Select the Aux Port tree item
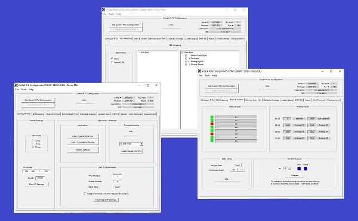This screenshot has height=221, width=358. tap(145, 53)
